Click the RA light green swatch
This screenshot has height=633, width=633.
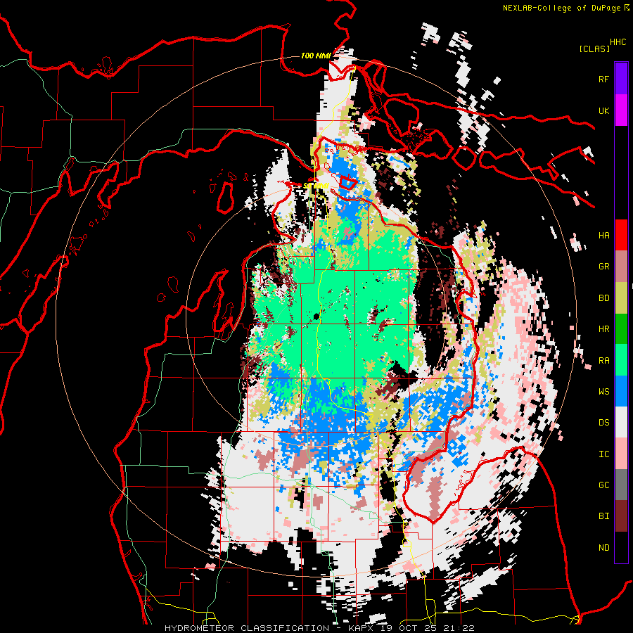click(621, 360)
